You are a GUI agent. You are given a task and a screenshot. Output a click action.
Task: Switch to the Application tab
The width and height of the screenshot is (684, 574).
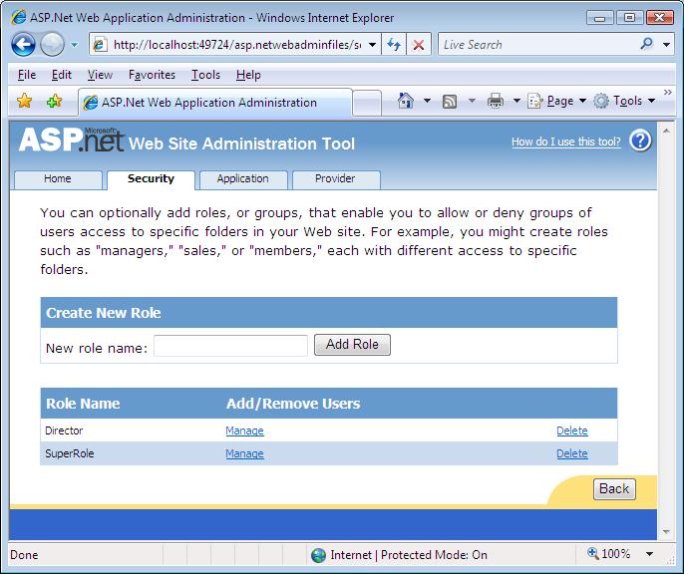[243, 179]
